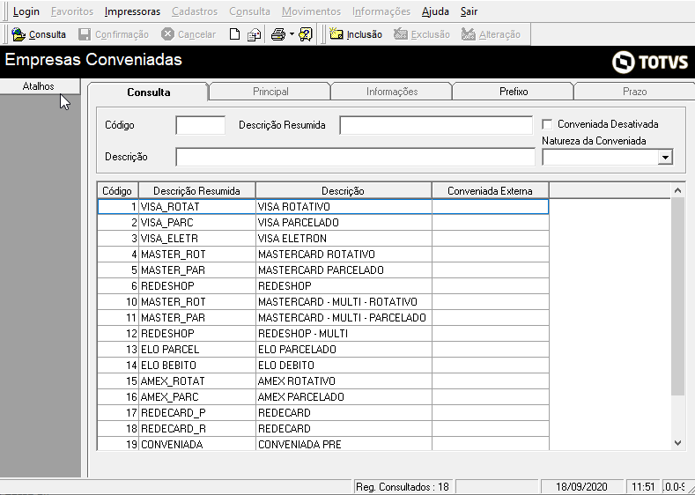This screenshot has height=495, width=695.
Task: Click the blank new document icon
Action: 234,34
